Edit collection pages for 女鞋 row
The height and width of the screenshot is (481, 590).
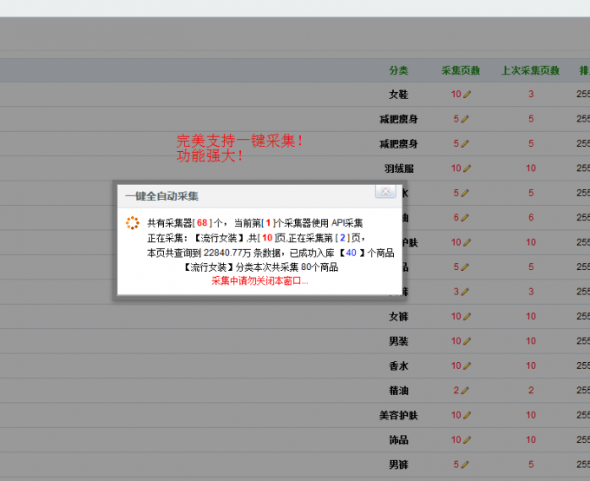[467, 94]
